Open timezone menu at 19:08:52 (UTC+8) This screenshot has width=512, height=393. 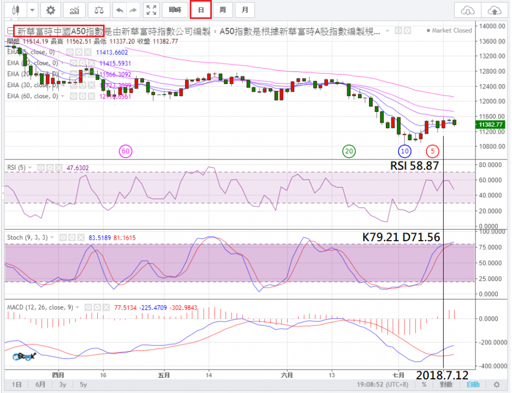(383, 384)
